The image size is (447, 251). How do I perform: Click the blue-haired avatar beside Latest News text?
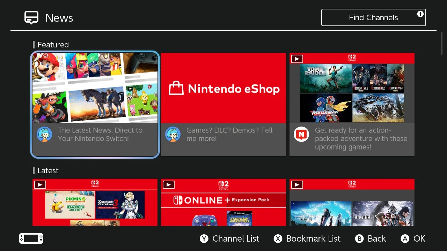[x=44, y=134]
